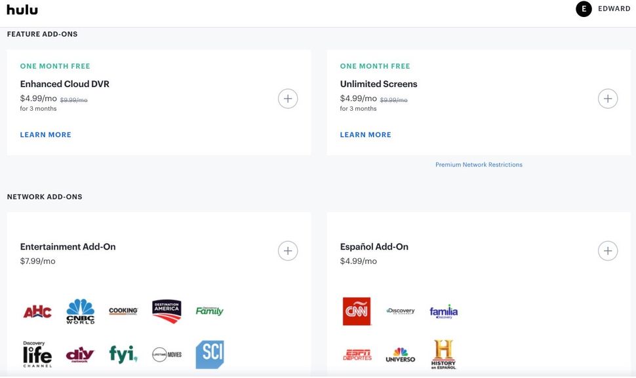Click the SCI channel logo
Image resolution: width=636 pixels, height=378 pixels.
pos(209,354)
